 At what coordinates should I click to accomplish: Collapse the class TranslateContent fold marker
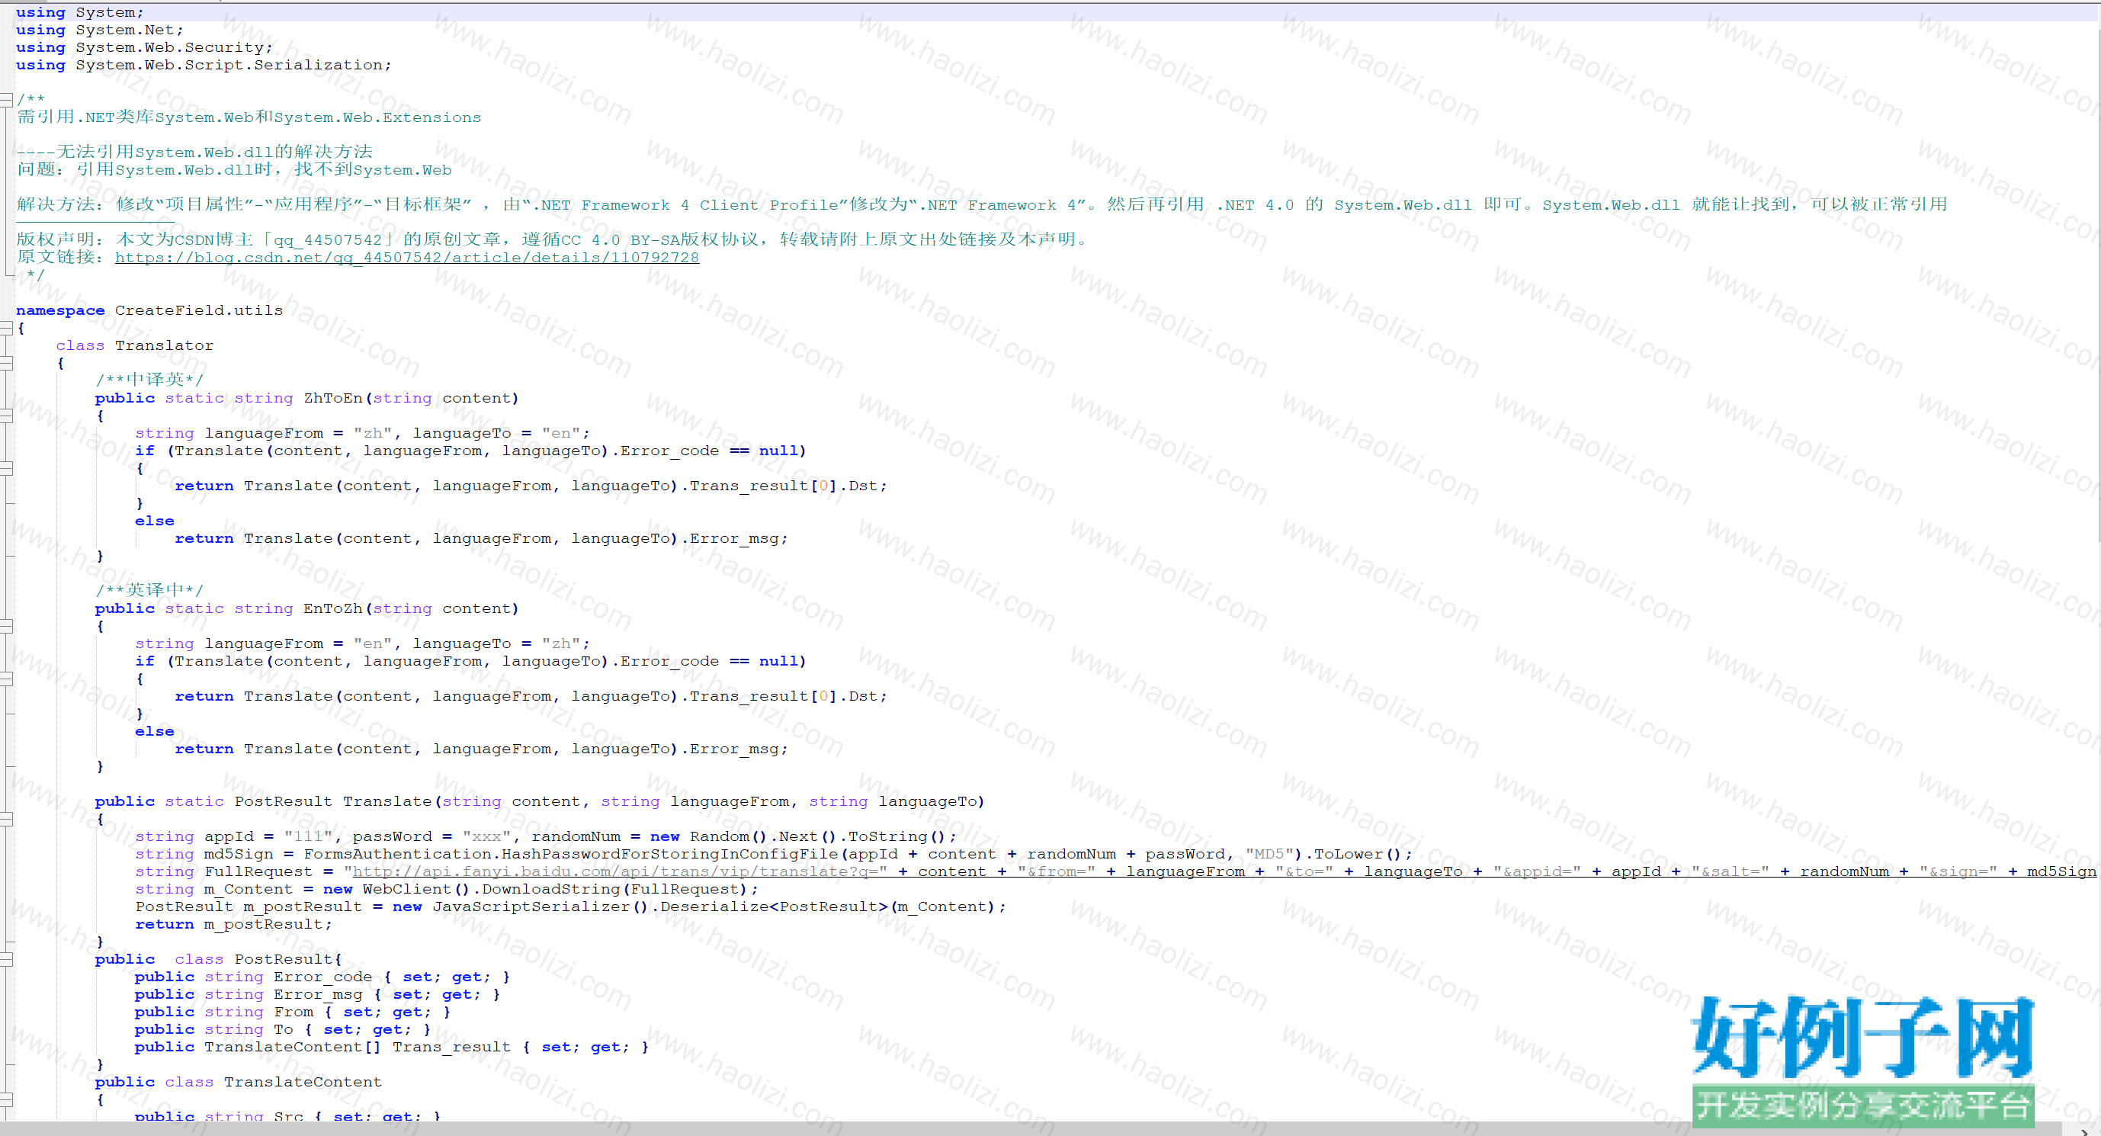[5, 1099]
